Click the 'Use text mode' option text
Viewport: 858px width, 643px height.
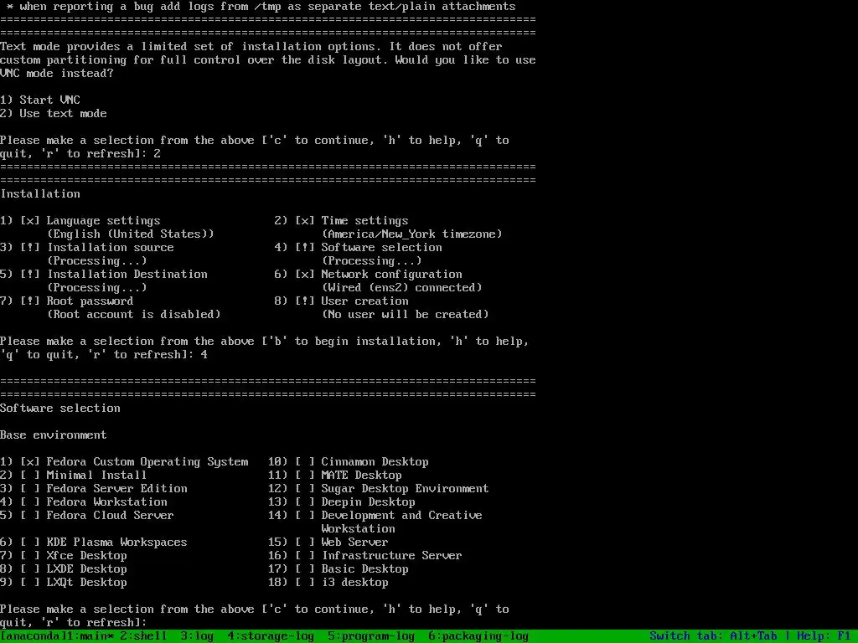click(x=64, y=114)
